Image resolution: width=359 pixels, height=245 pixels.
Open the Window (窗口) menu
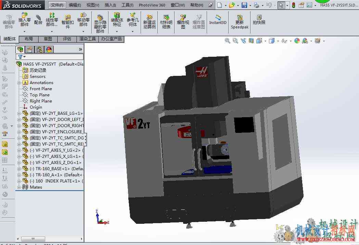pyautogui.click(x=178, y=5)
